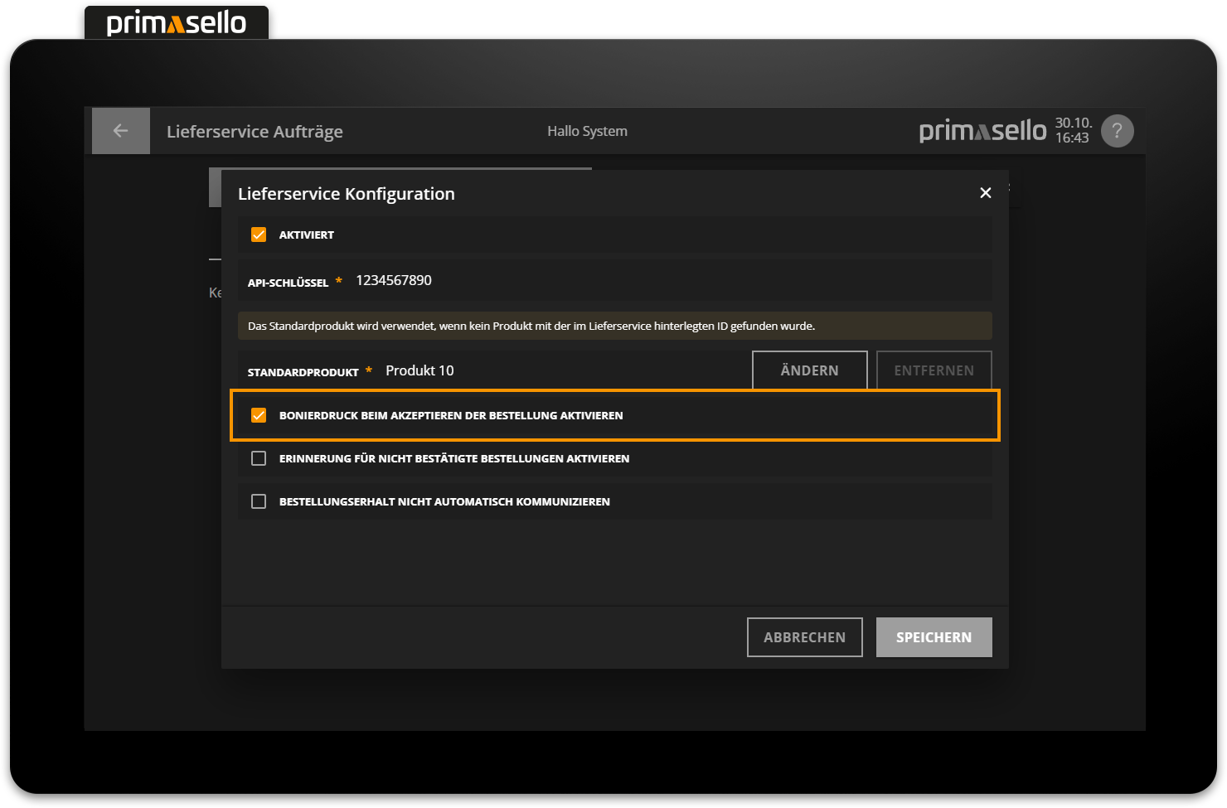Click the primasello logo in the header bar

pyautogui.click(x=982, y=130)
